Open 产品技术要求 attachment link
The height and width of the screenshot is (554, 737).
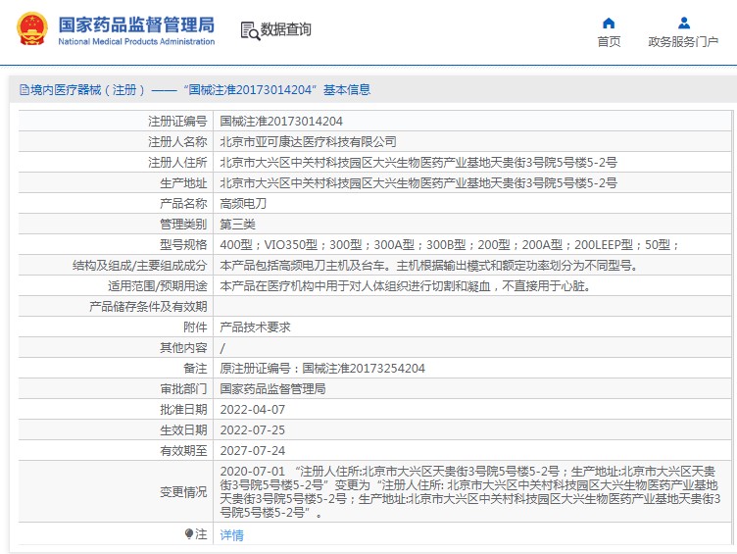[x=255, y=327]
